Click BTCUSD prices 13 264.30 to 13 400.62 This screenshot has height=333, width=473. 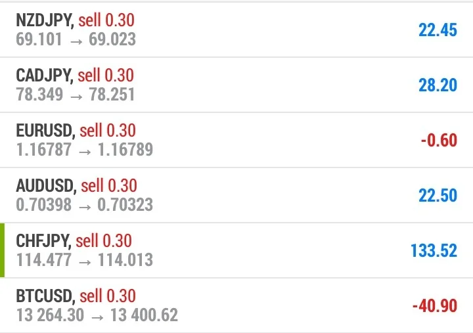coord(97,315)
